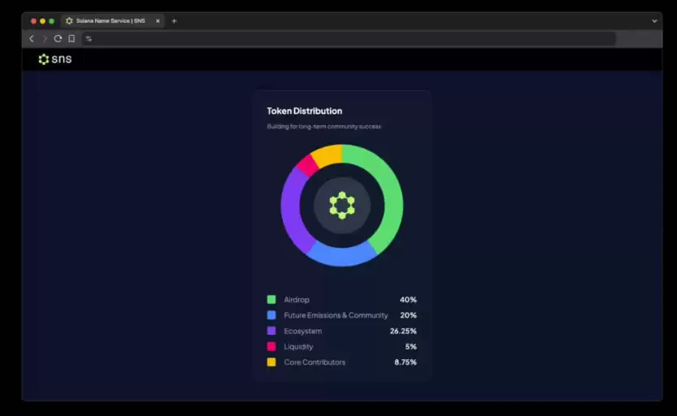The width and height of the screenshot is (677, 416).
Task: Open site settings icon in address bar
Action: point(89,38)
